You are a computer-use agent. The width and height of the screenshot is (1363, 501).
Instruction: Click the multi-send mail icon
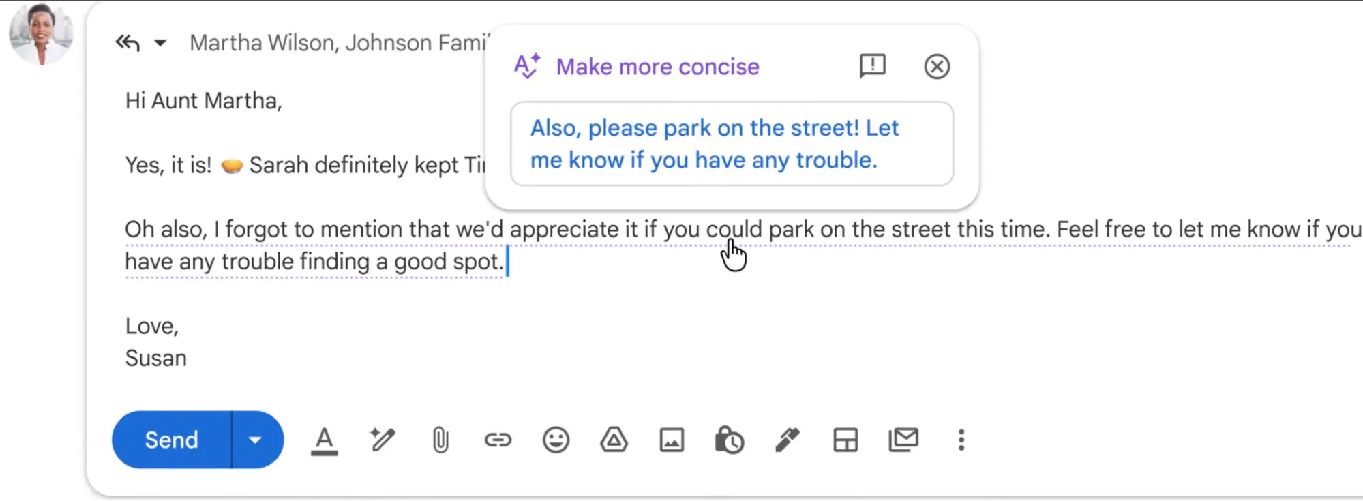(x=903, y=440)
